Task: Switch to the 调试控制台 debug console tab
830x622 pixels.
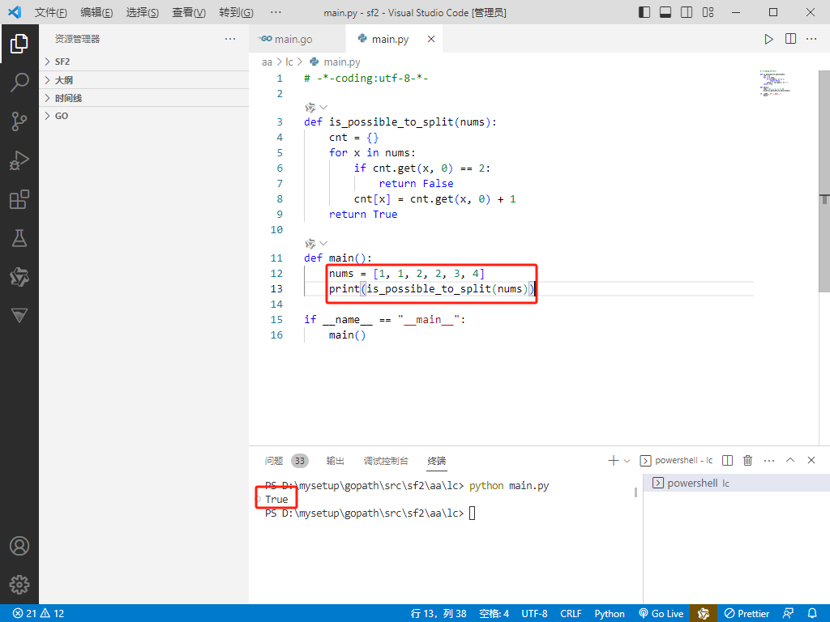Action: (x=386, y=461)
